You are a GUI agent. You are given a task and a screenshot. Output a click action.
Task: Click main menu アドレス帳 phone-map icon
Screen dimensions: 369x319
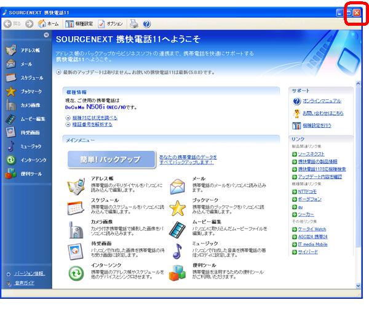point(76,186)
